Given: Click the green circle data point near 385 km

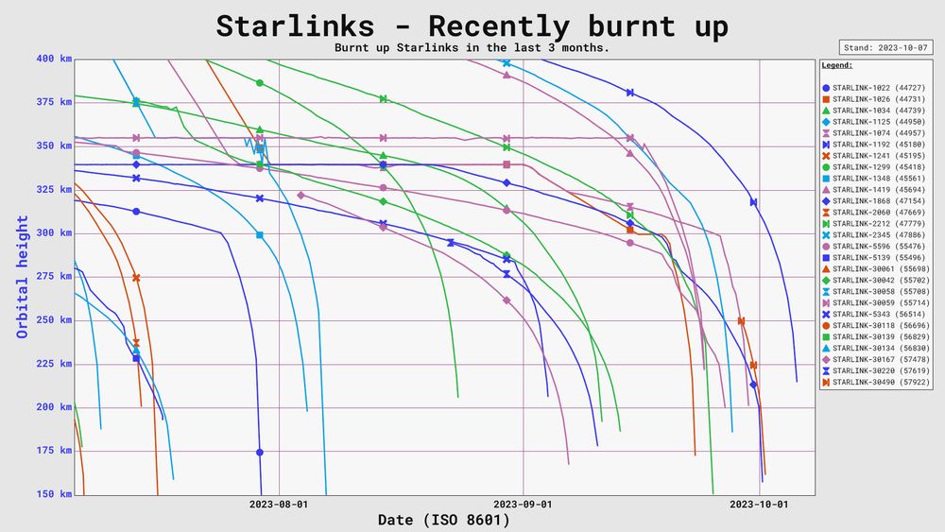Looking at the screenshot, I should pos(260,83).
